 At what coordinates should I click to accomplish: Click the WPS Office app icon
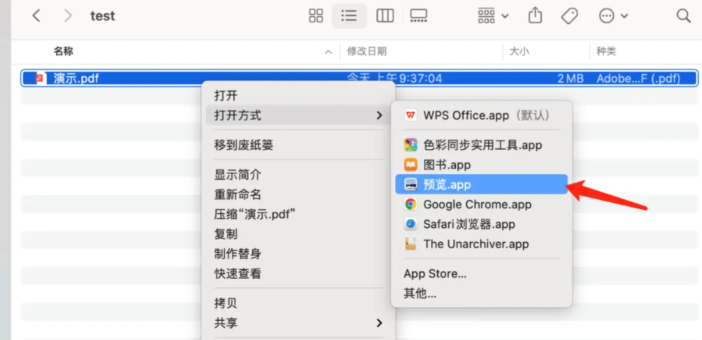tap(410, 115)
